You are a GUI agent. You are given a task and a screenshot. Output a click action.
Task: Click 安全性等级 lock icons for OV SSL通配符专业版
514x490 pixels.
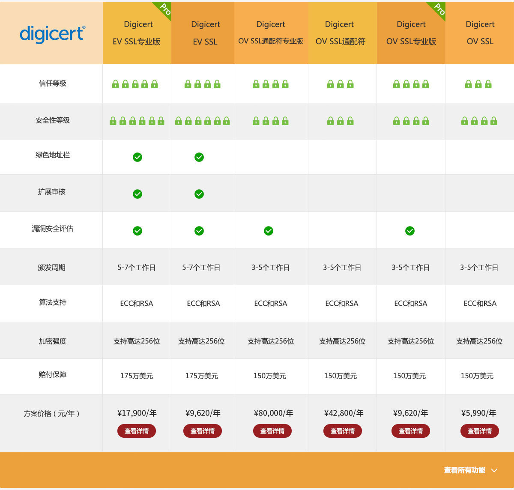click(271, 121)
